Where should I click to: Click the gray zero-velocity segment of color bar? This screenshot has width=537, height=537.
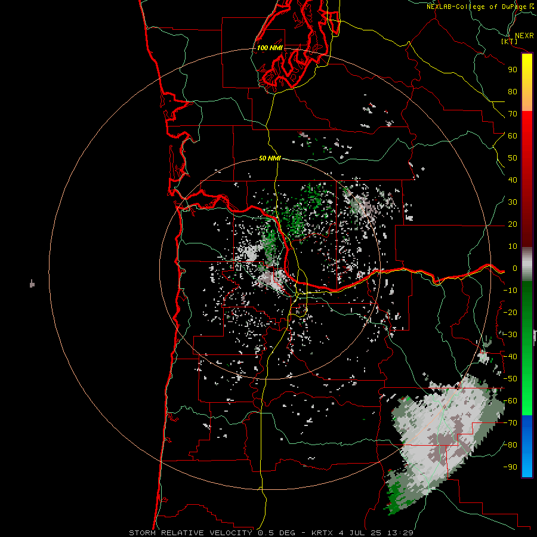click(527, 264)
